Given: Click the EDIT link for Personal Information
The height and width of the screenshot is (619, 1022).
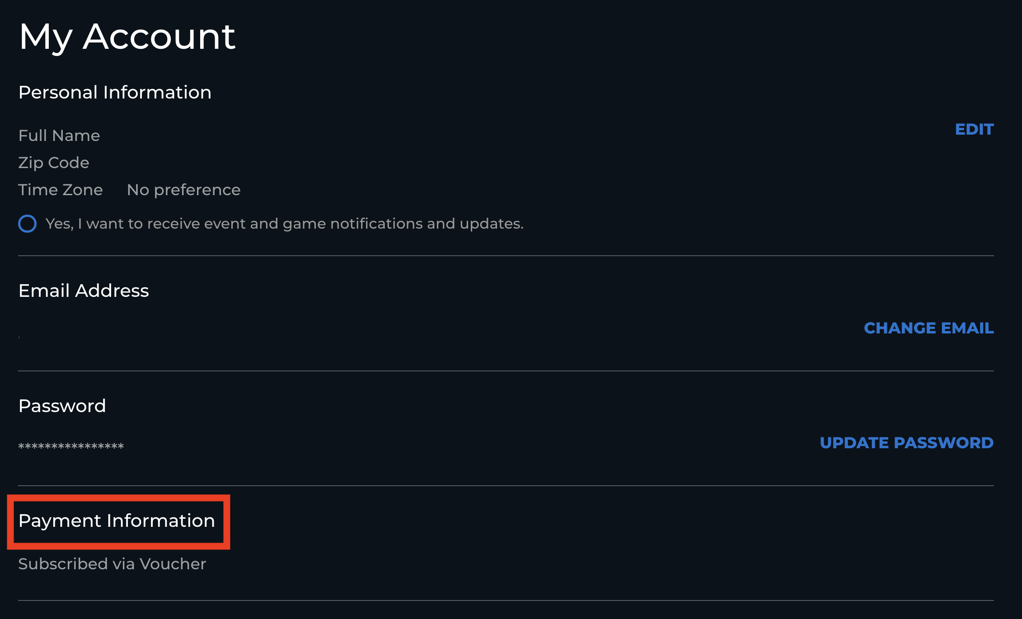Looking at the screenshot, I should click(974, 130).
